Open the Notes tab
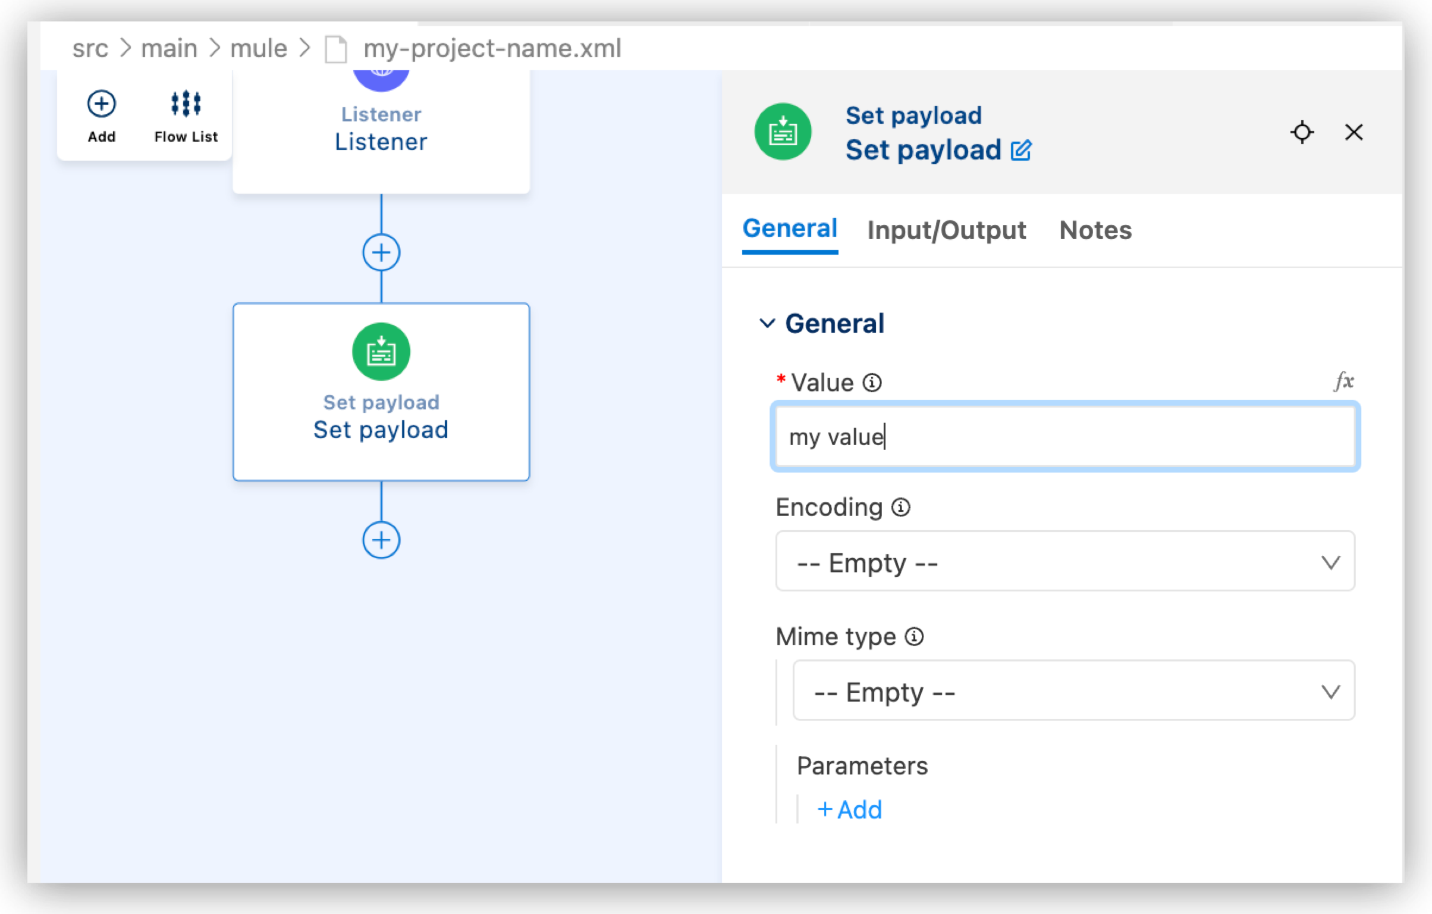This screenshot has height=914, width=1432. pyautogui.click(x=1095, y=230)
